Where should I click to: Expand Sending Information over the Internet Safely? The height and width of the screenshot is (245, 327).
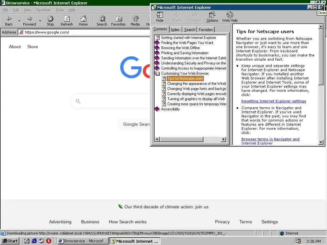[157, 58]
